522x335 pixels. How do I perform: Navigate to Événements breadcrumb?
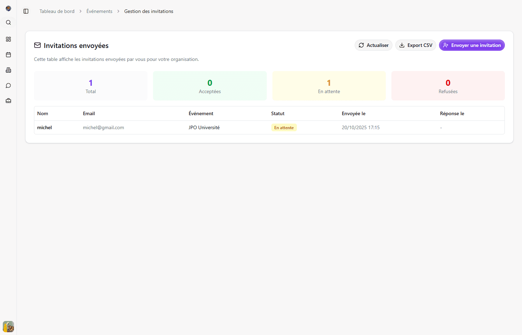(99, 11)
